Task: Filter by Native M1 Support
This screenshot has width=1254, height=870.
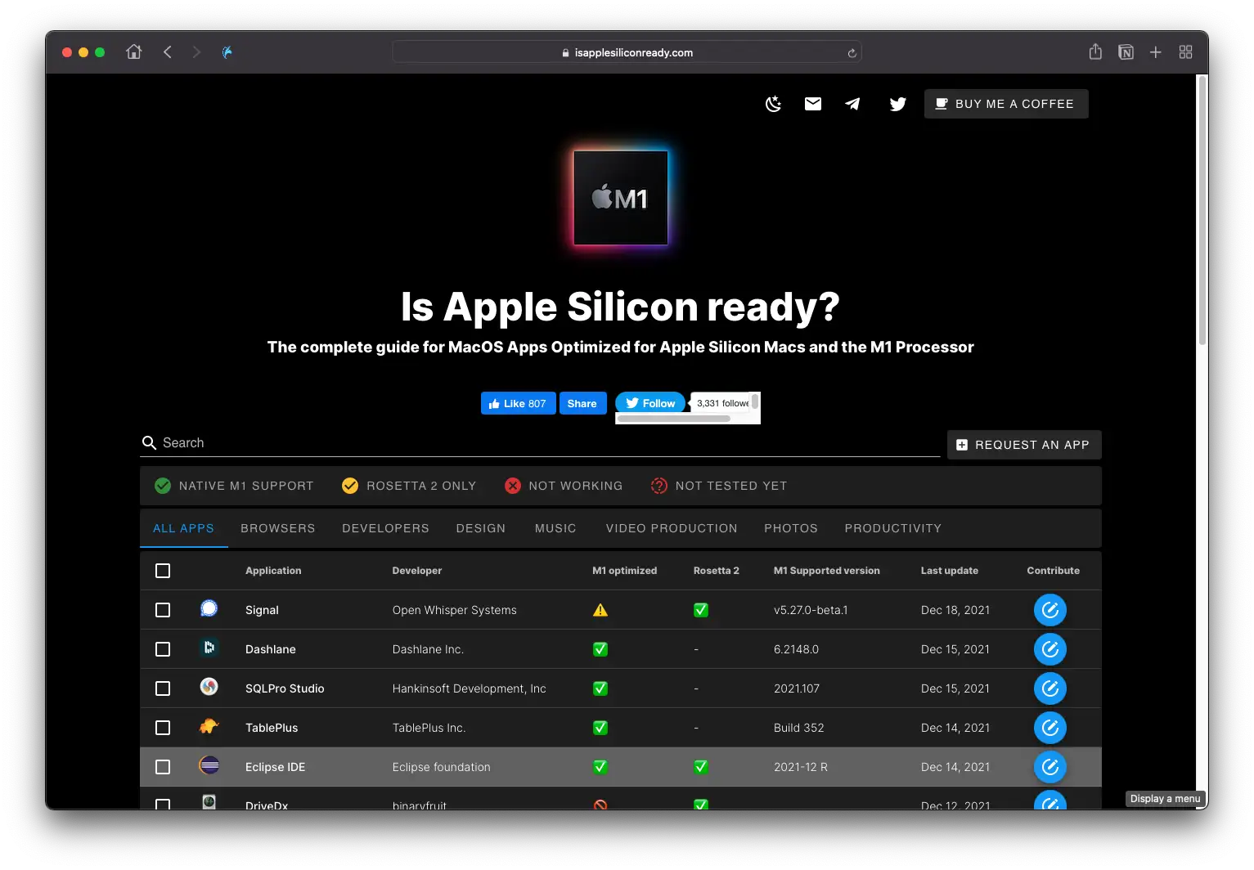Action: click(234, 486)
